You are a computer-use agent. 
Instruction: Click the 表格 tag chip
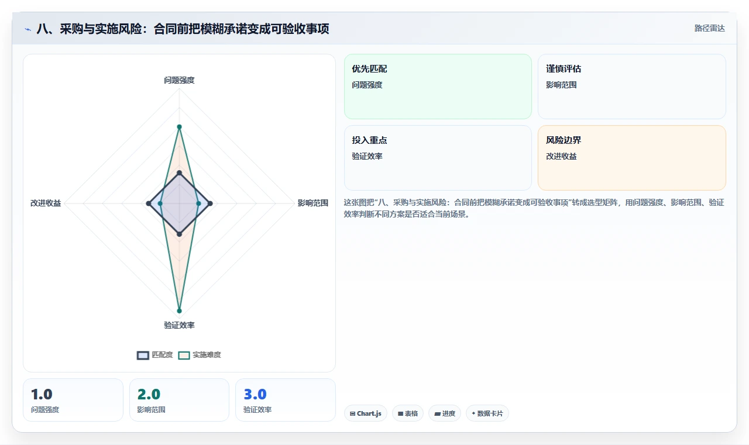[408, 413]
